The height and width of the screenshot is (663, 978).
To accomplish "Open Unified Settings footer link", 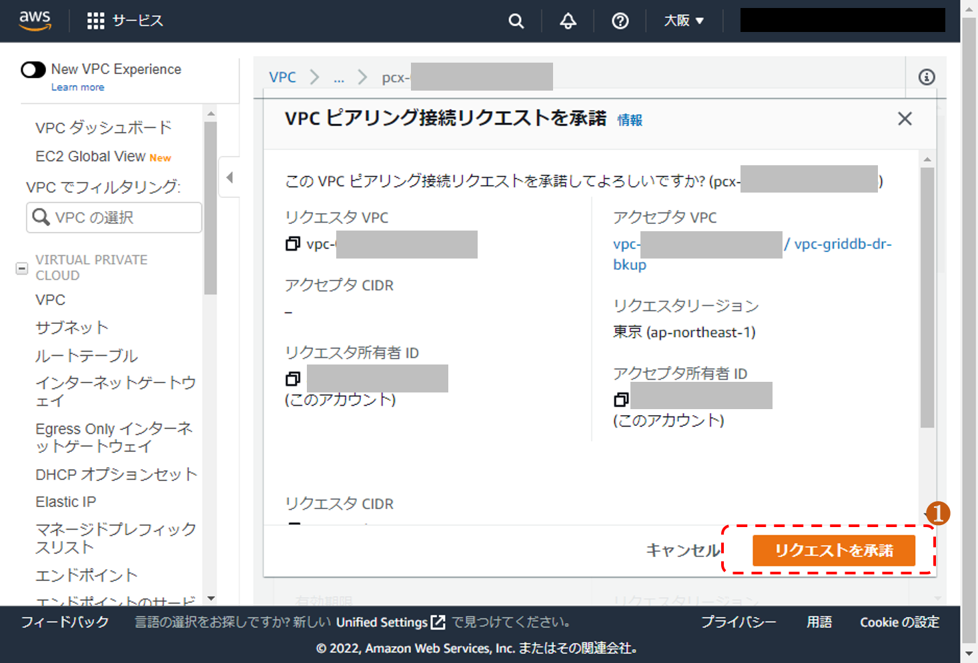I will (390, 622).
